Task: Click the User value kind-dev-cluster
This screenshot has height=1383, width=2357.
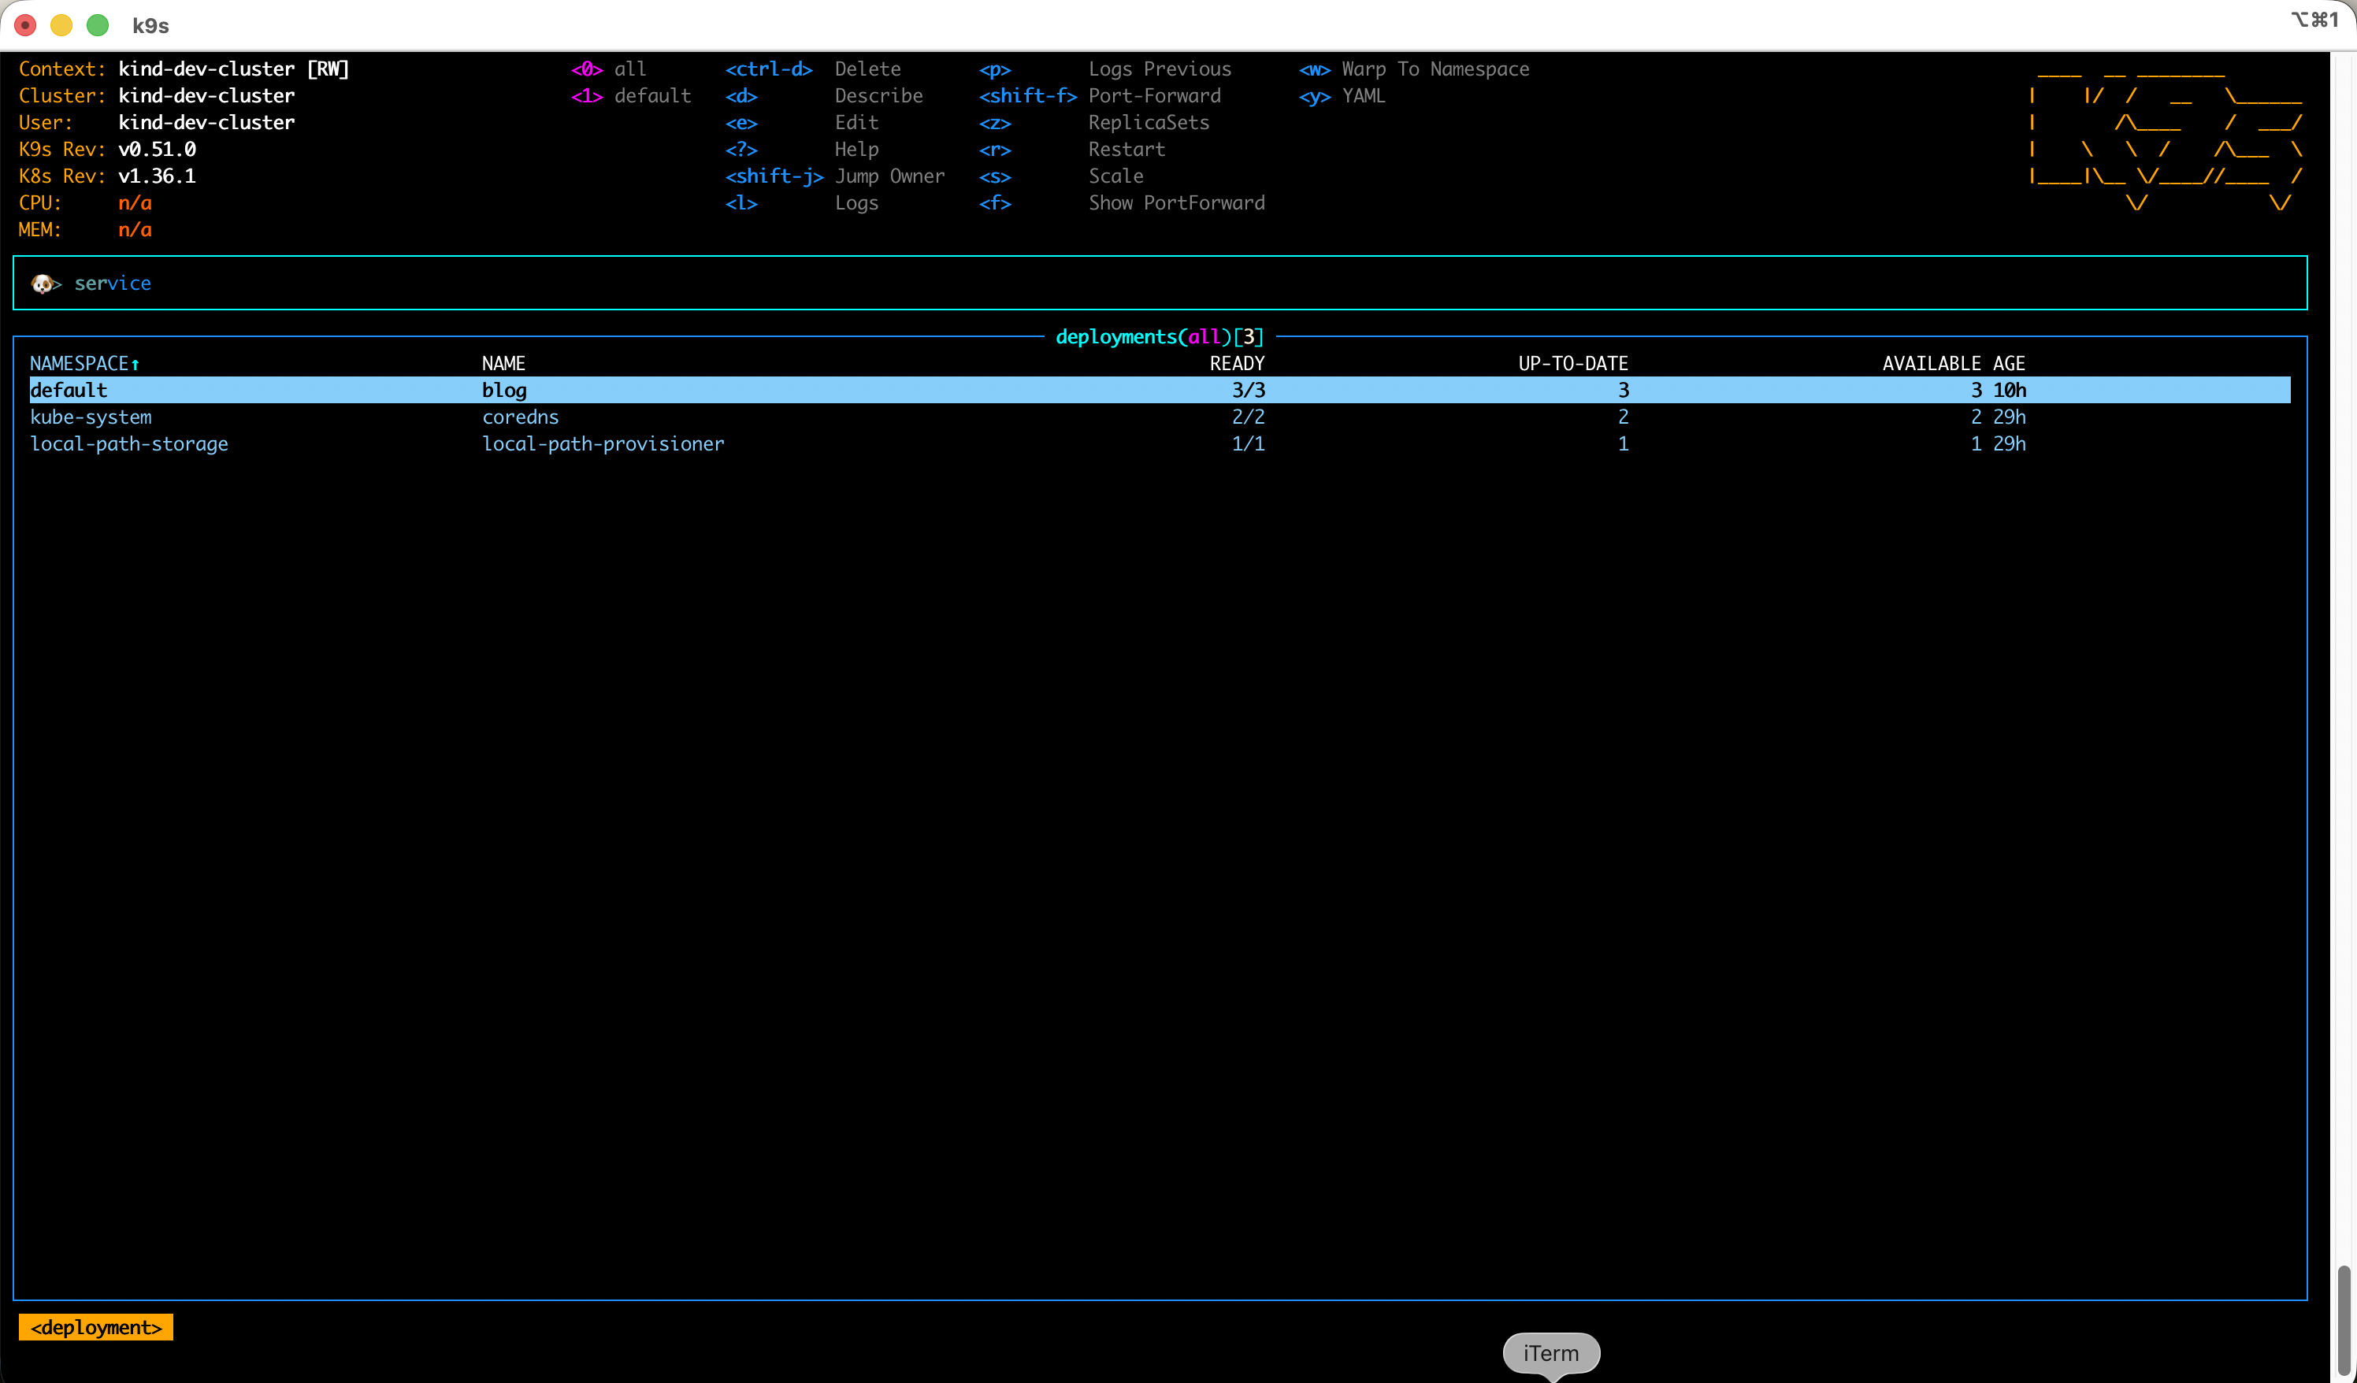Action: point(206,123)
